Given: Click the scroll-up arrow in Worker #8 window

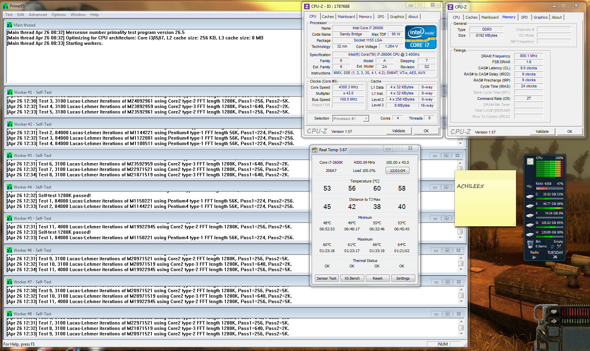Looking at the screenshot, I should pos(461,321).
